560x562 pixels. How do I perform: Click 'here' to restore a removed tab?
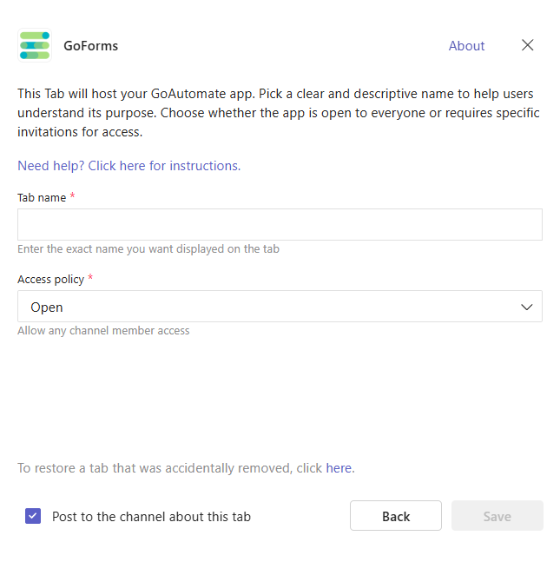tap(339, 468)
